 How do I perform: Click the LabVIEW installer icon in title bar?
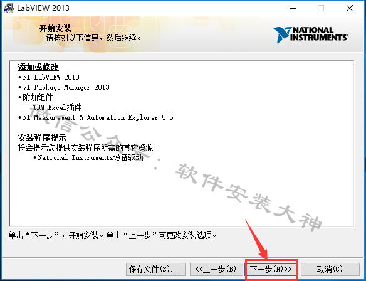(9, 8)
